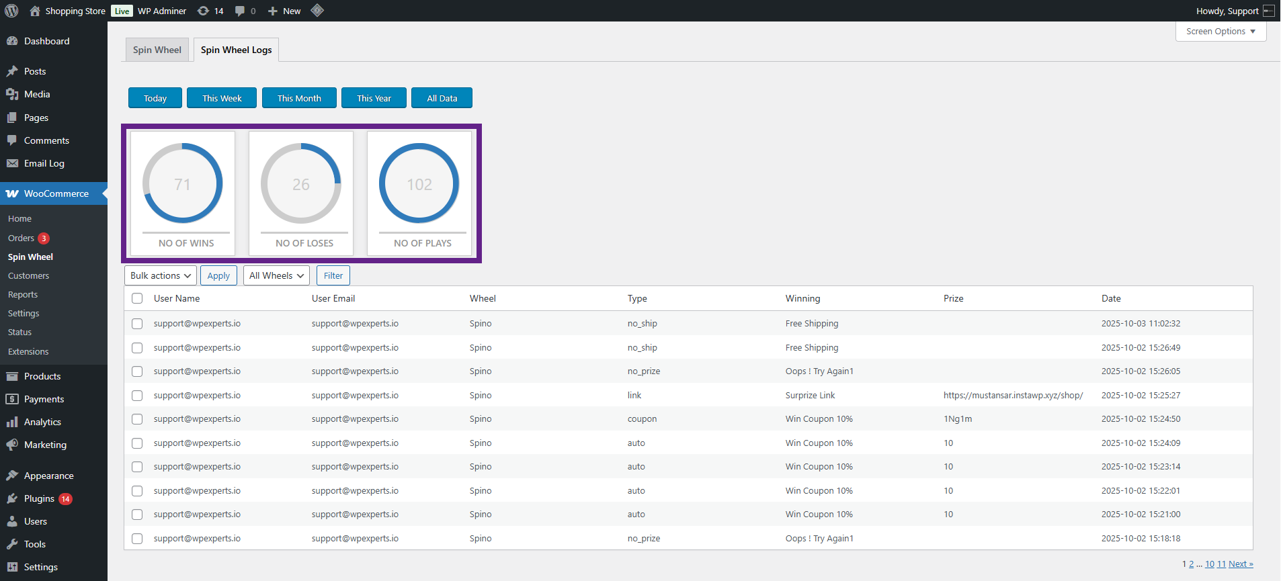Screen dimensions: 1281x581
Task: Go to Analytics in the sidebar
Action: point(42,422)
